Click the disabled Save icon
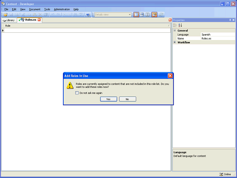 (x=11, y=15)
